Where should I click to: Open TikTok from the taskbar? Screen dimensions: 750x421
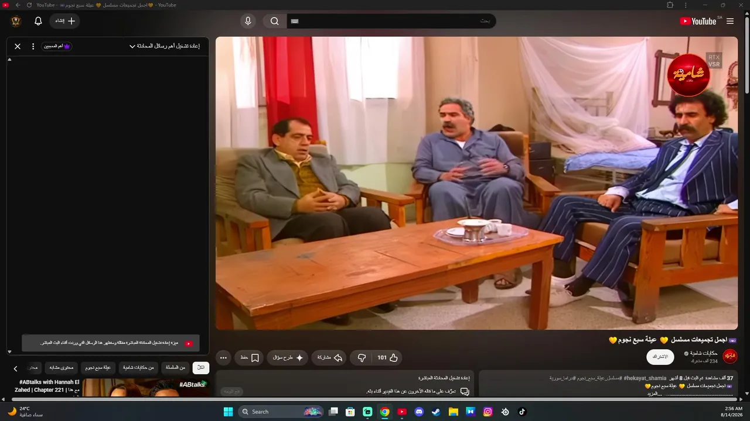coord(522,412)
